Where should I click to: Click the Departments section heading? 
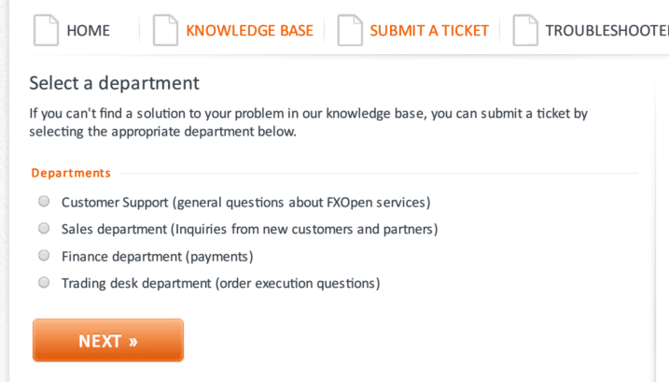pos(71,173)
